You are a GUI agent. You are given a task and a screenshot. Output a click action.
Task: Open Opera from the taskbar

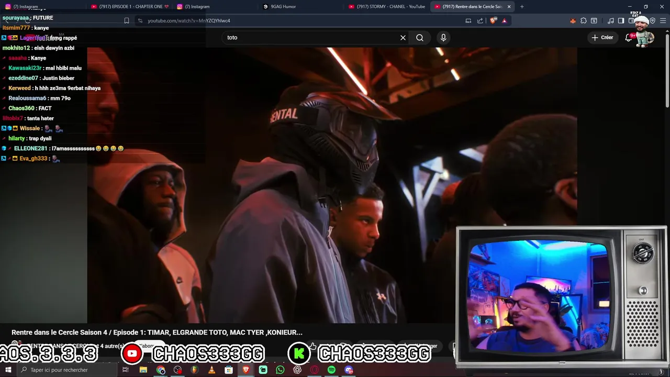click(x=314, y=370)
